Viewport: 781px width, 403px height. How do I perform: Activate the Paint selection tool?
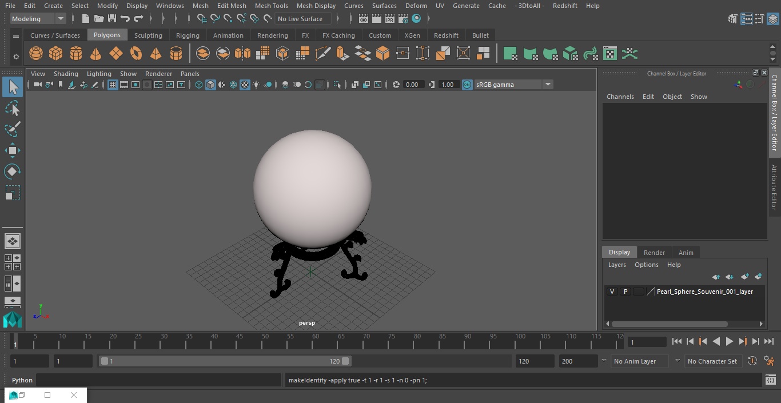pyautogui.click(x=12, y=129)
